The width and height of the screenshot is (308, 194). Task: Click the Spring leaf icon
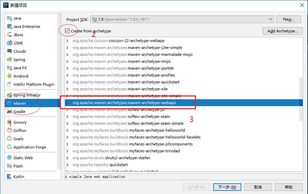9,59
